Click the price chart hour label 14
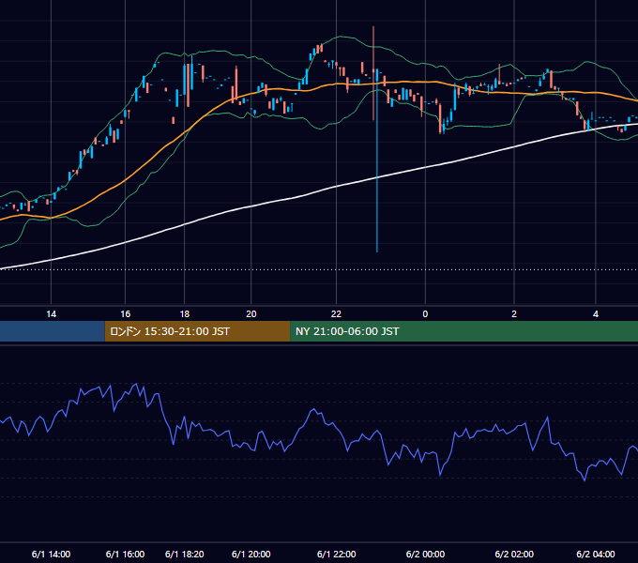This screenshot has width=638, height=563. click(52, 314)
